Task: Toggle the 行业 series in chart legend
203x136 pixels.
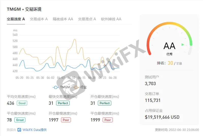Action: 80,87
